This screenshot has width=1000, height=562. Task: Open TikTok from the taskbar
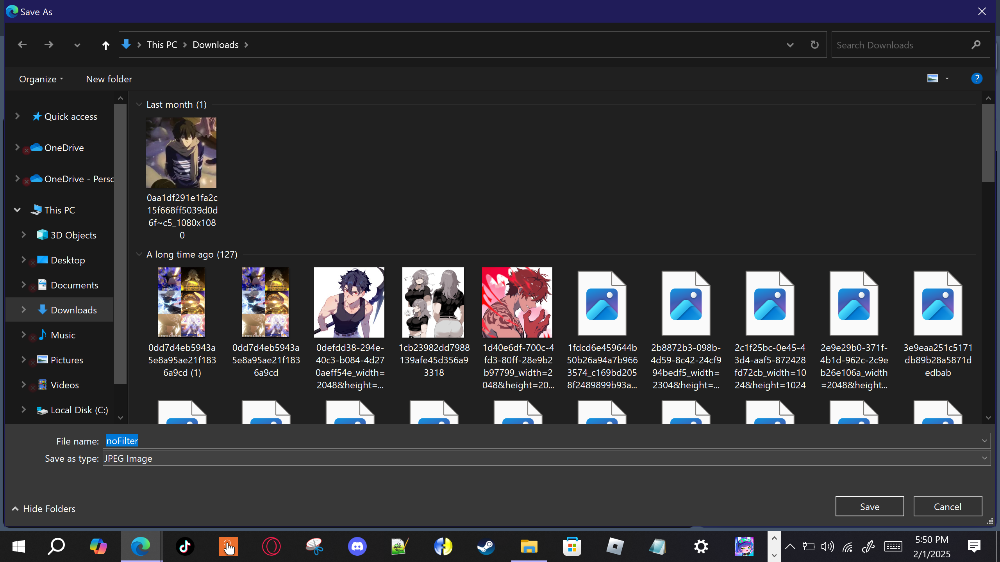pyautogui.click(x=185, y=546)
